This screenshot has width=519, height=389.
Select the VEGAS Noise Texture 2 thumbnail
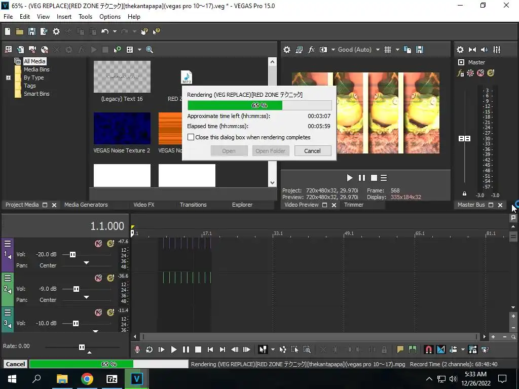(122, 128)
